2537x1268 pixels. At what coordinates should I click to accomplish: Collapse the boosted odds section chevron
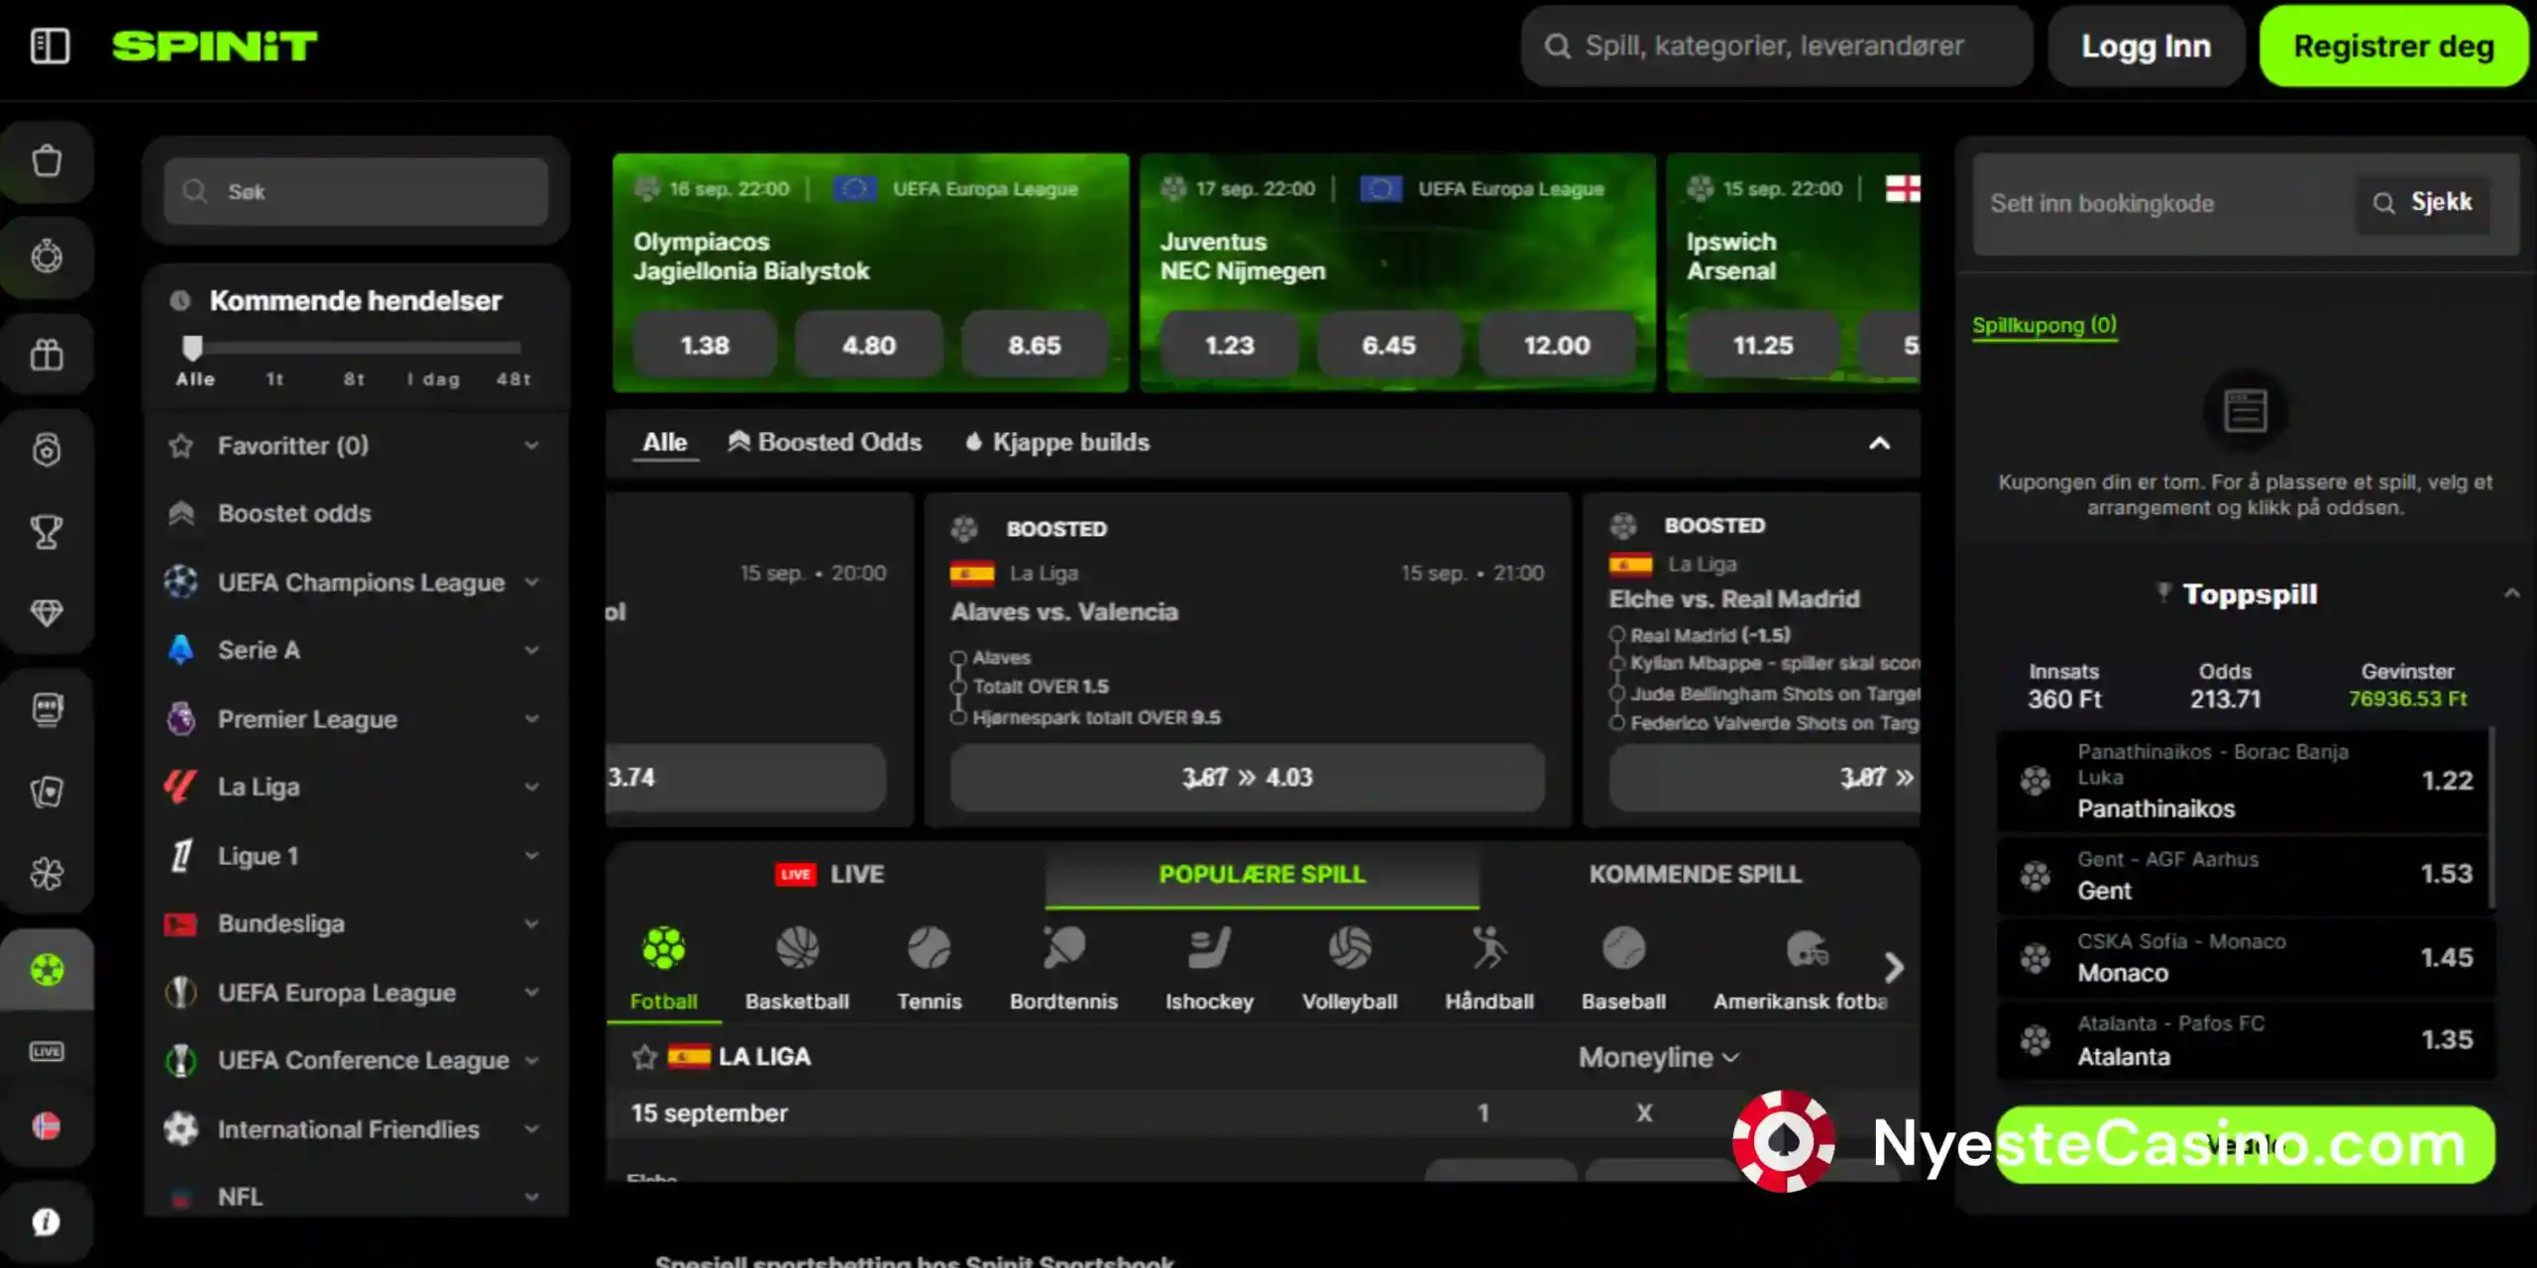pyautogui.click(x=1879, y=443)
